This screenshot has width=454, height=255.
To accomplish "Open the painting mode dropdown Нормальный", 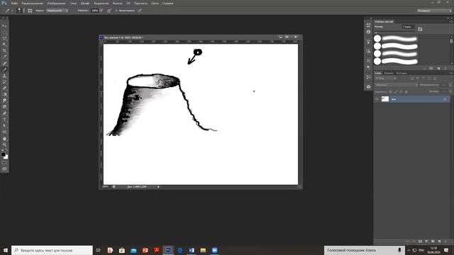I will 57,11.
